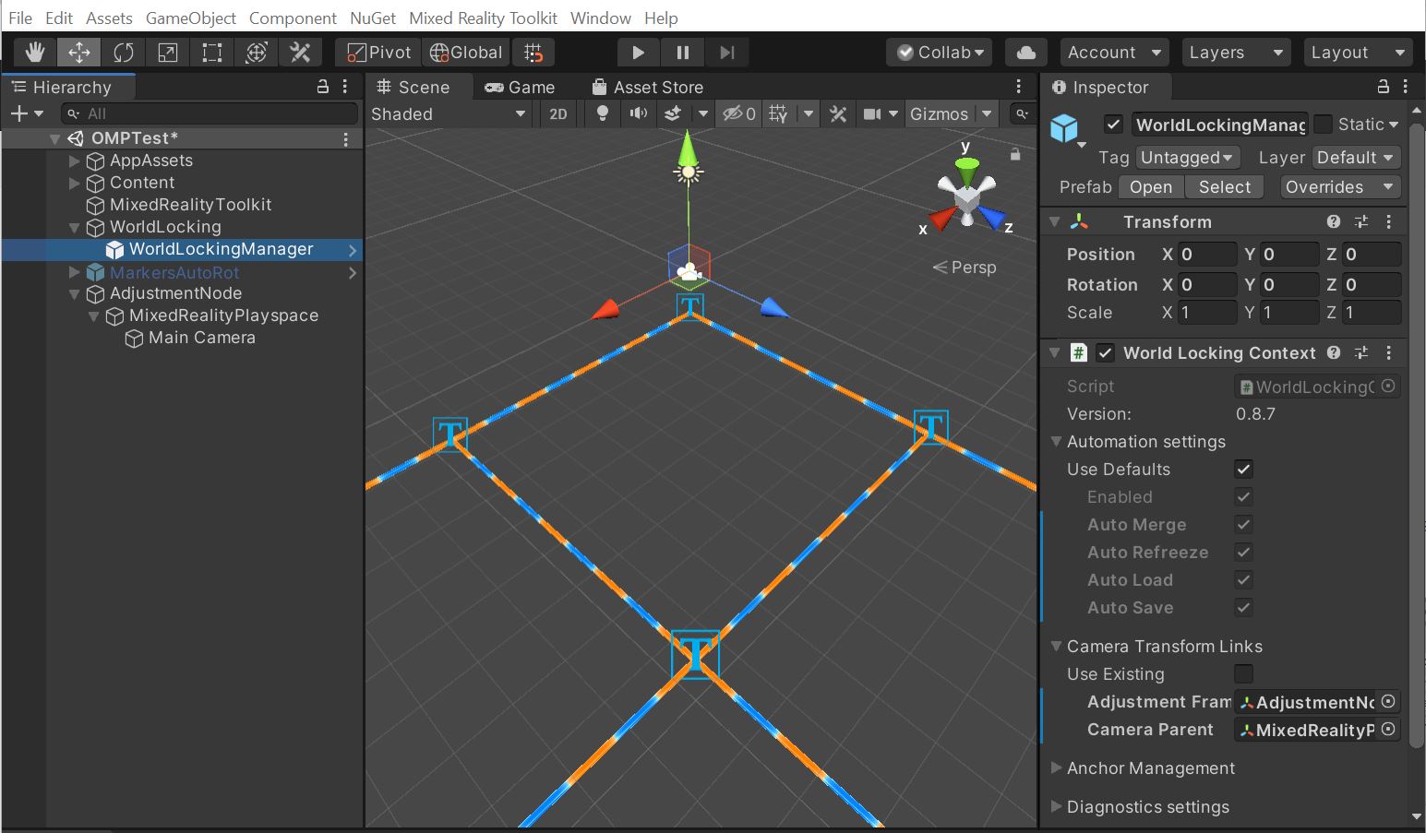Open Account dropdown
Image resolution: width=1426 pixels, height=833 pixels.
(x=1114, y=53)
